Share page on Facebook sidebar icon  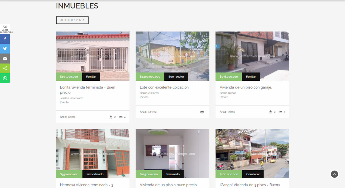(x=5, y=39)
